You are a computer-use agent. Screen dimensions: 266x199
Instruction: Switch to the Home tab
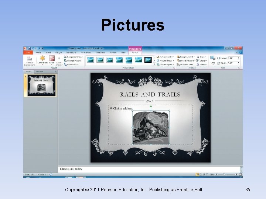(x=38, y=53)
